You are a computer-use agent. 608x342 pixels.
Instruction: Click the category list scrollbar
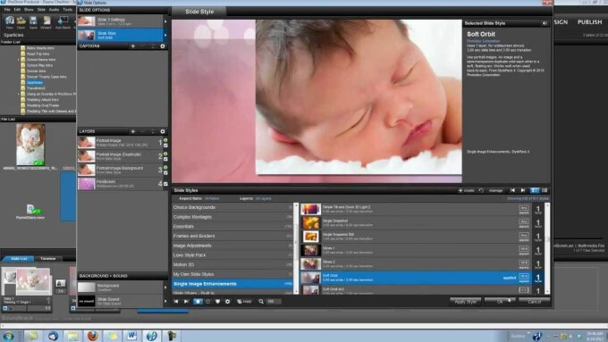(x=296, y=248)
